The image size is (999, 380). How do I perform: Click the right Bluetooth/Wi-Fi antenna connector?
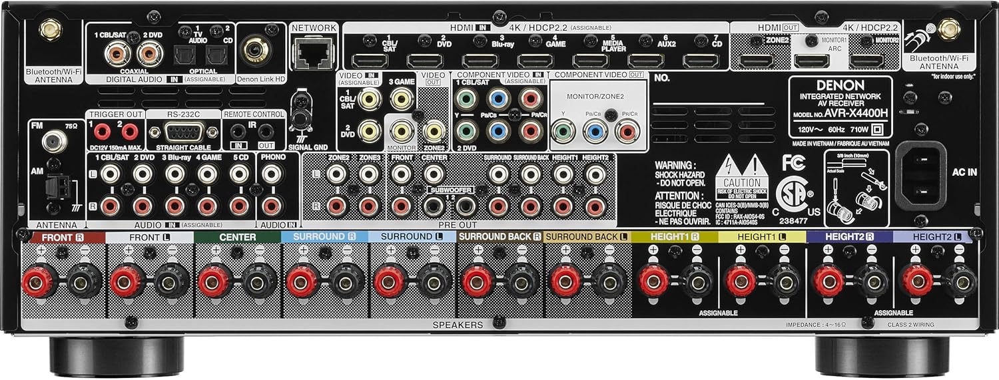948,31
